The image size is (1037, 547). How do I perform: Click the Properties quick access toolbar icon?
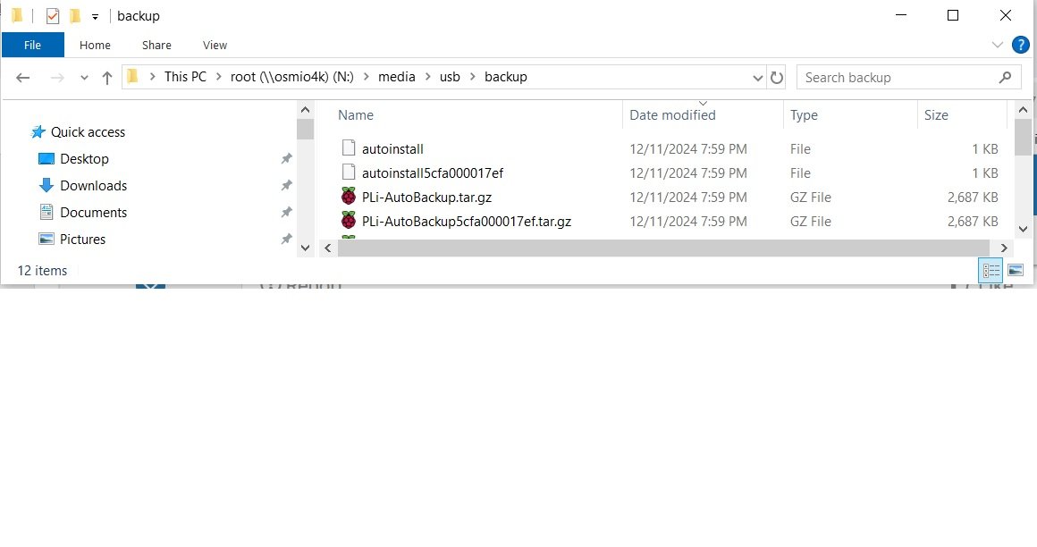(x=53, y=16)
